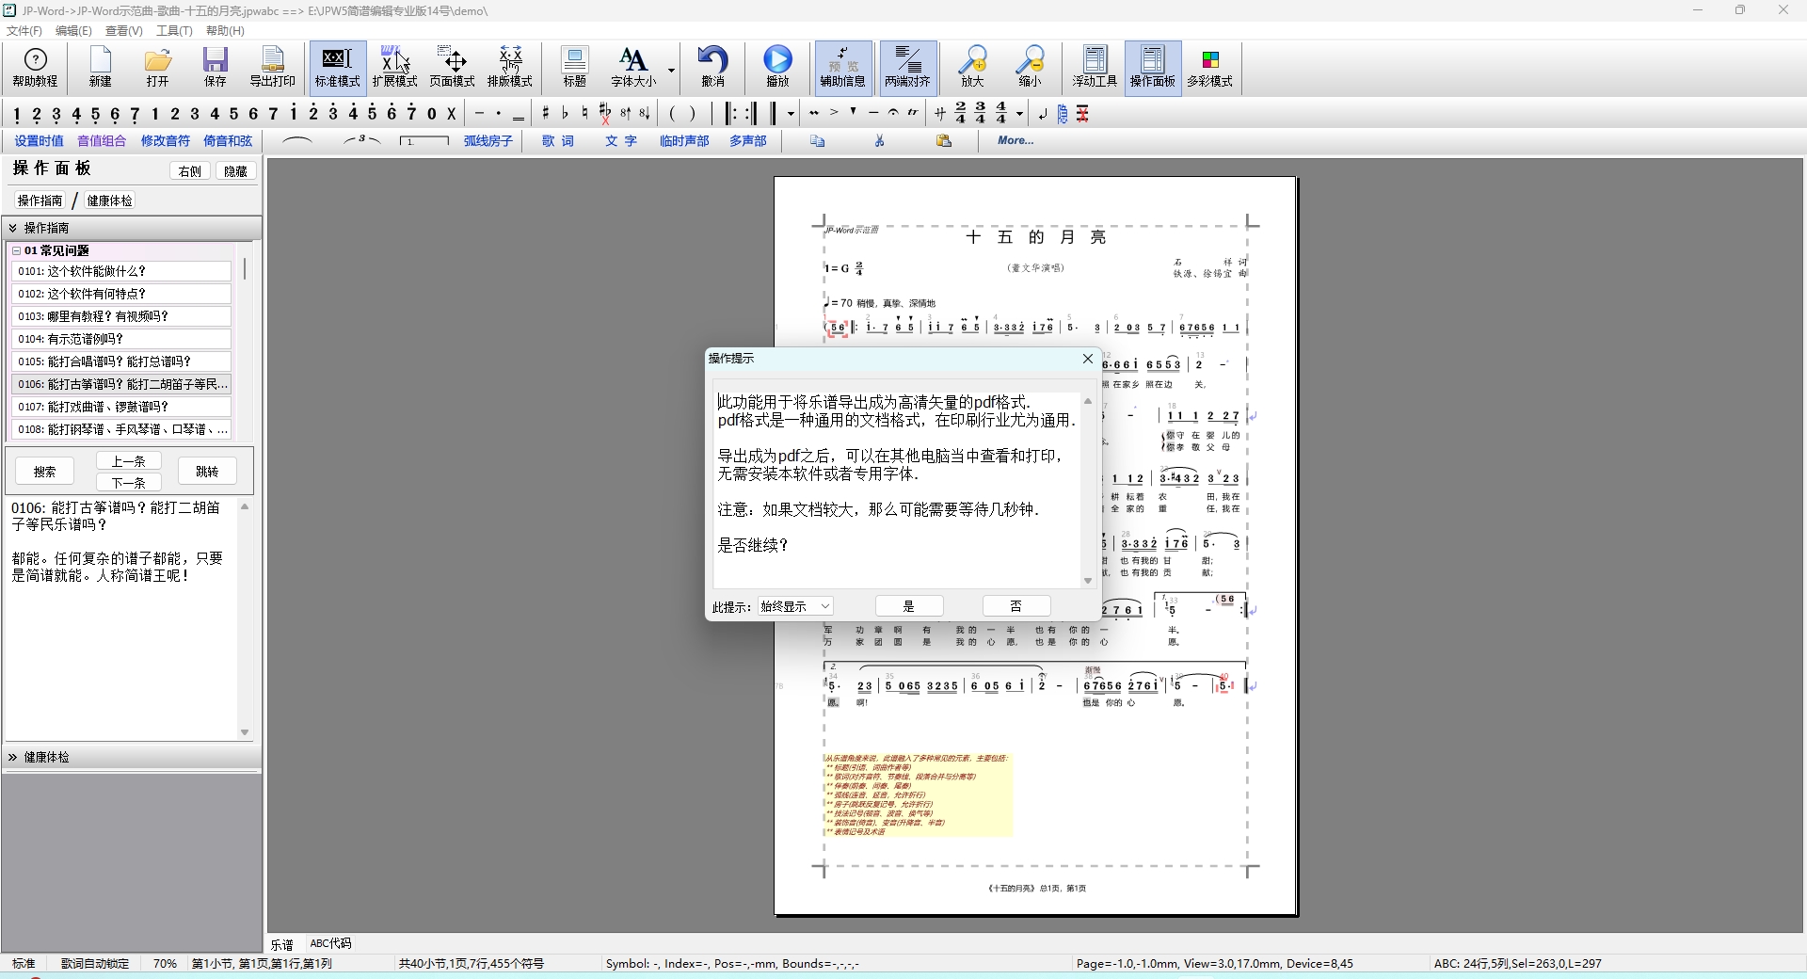Click 隐藏 to hide the panel
The height and width of the screenshot is (979, 1807).
click(x=236, y=171)
